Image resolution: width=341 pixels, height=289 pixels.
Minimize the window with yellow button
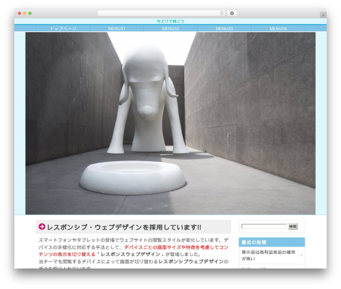pyautogui.click(x=25, y=13)
